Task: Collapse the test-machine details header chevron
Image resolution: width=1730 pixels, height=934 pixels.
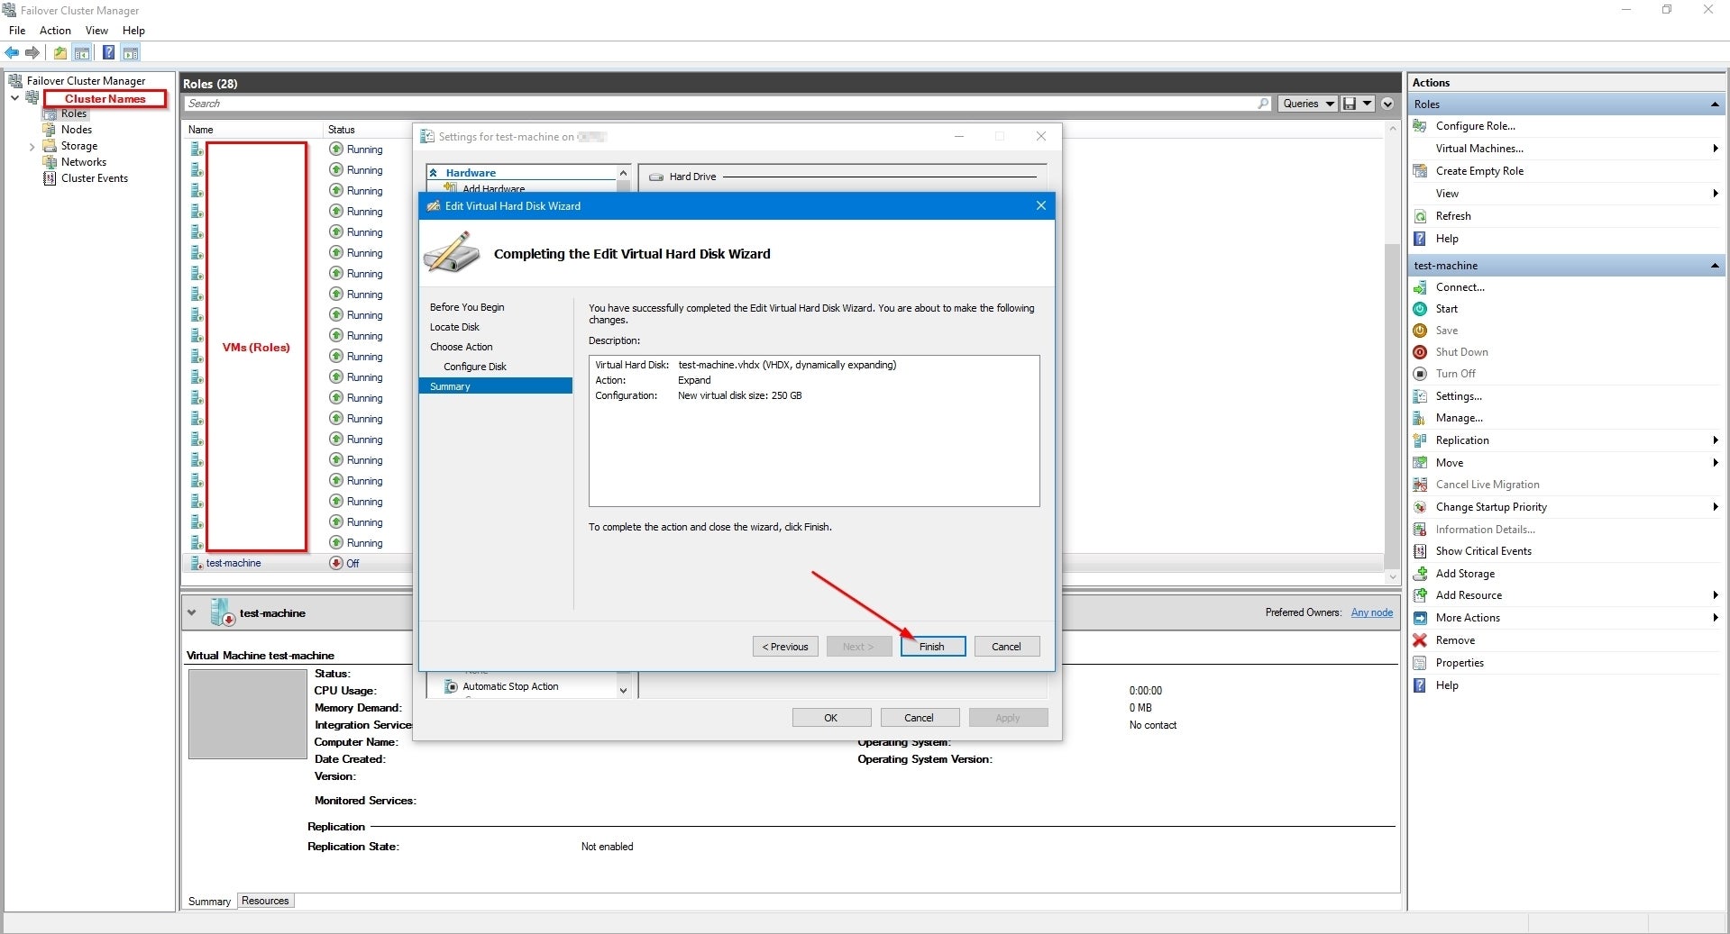Action: 191,612
